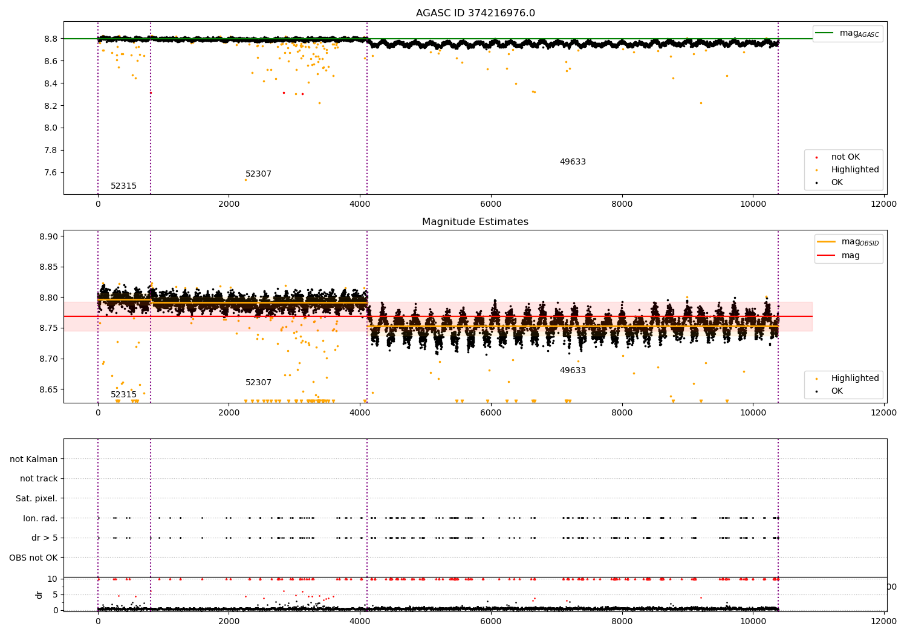Click x-axis tick 2000 under the middle plot
Screen dimensions: 907x635
pyautogui.click(x=229, y=412)
